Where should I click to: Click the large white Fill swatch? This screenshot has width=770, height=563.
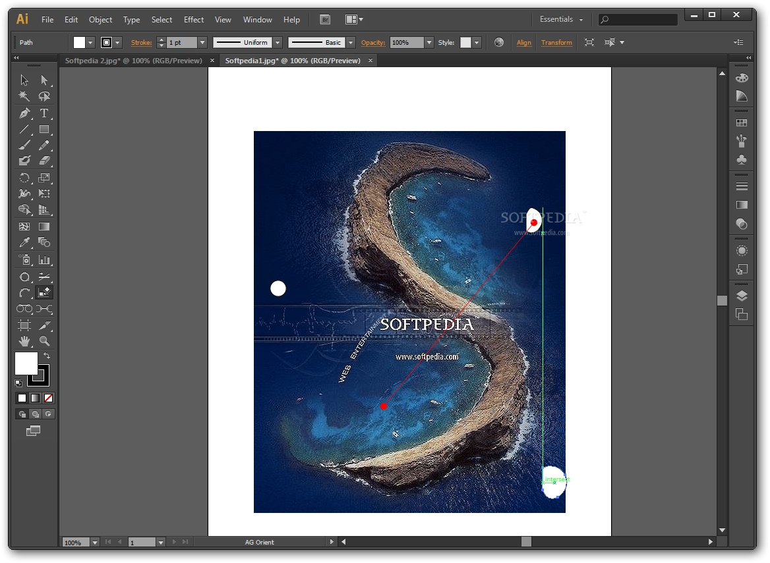tap(26, 363)
